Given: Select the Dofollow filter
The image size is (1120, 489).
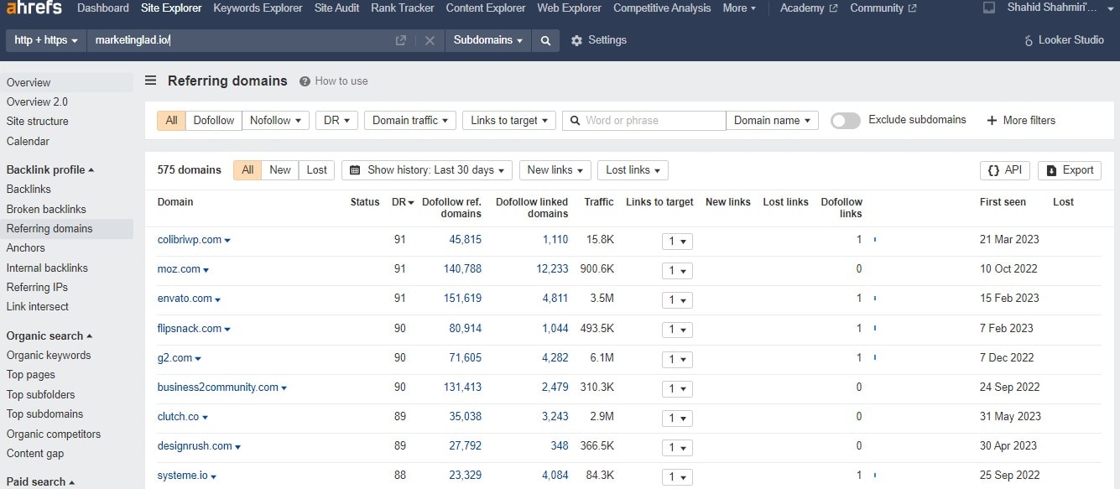Looking at the screenshot, I should (214, 121).
